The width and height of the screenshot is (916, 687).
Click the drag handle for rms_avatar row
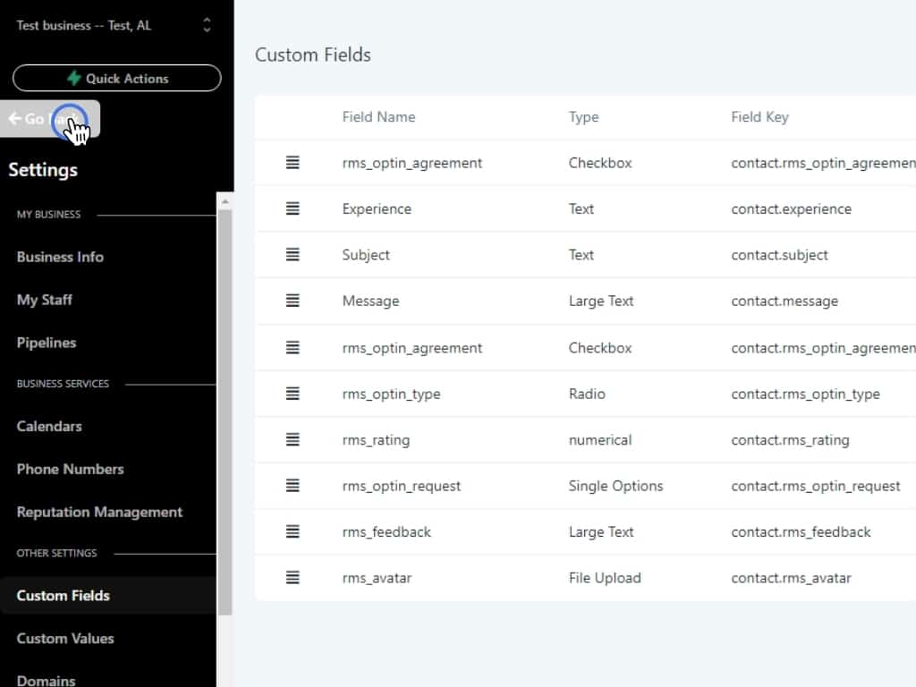tap(293, 578)
